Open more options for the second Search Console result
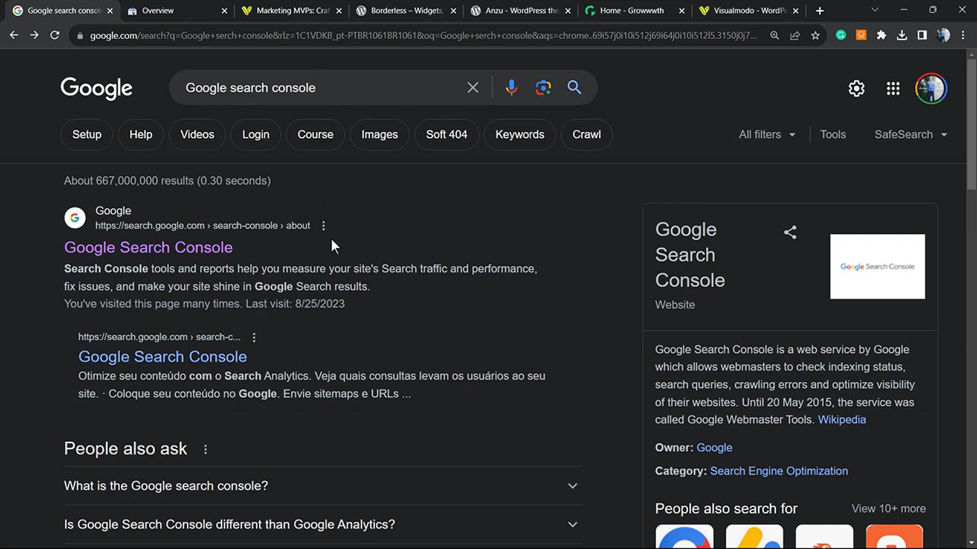This screenshot has height=549, width=977. pyautogui.click(x=254, y=337)
